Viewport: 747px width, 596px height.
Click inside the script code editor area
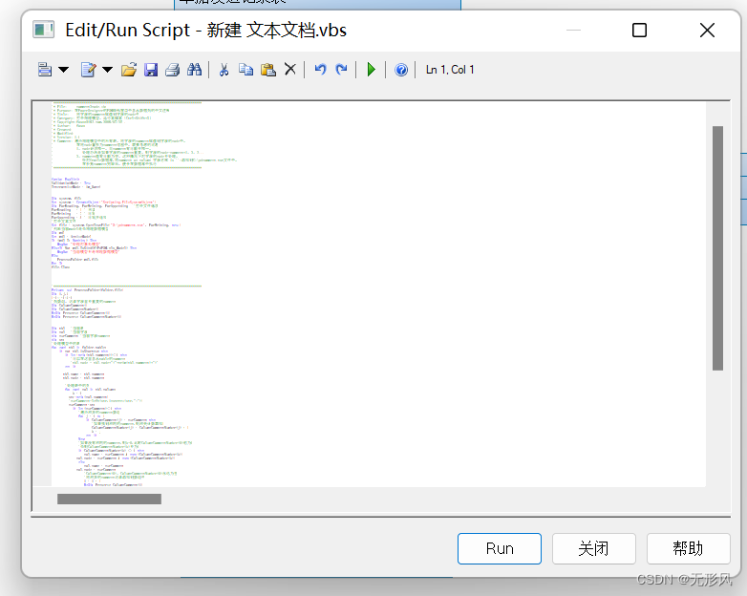click(378, 293)
